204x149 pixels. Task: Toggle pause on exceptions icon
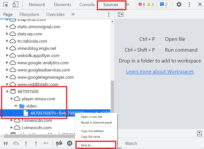[70, 143]
